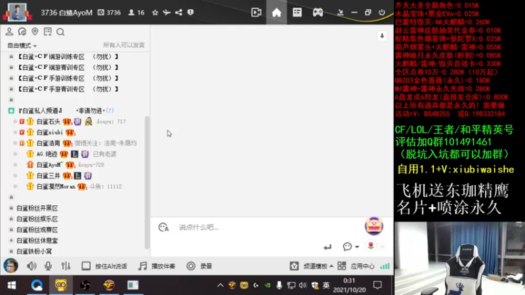Click the airplane jump icon in header
525x295 pixels.
pos(167,12)
